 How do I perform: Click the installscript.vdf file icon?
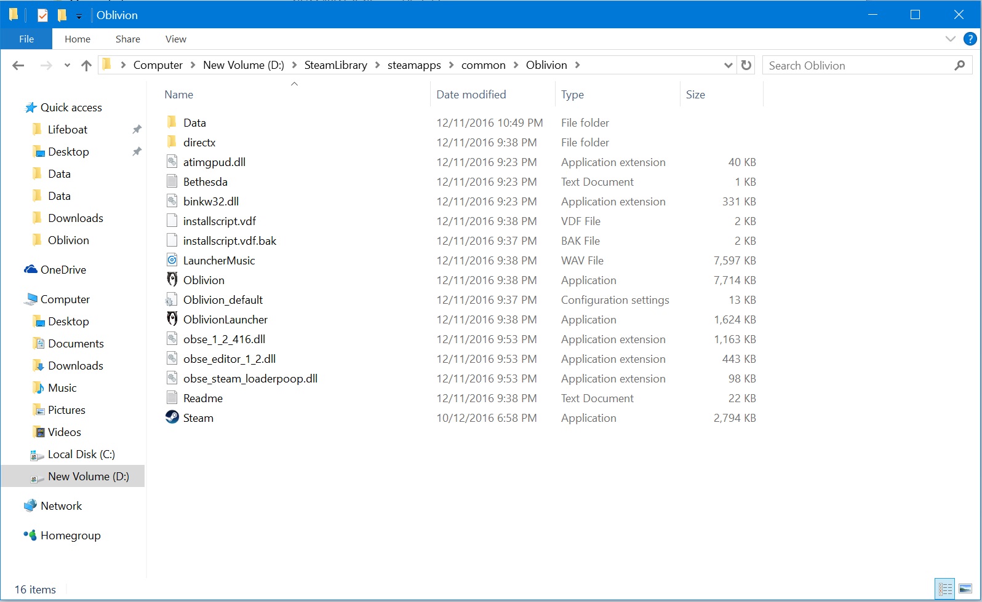tap(172, 221)
